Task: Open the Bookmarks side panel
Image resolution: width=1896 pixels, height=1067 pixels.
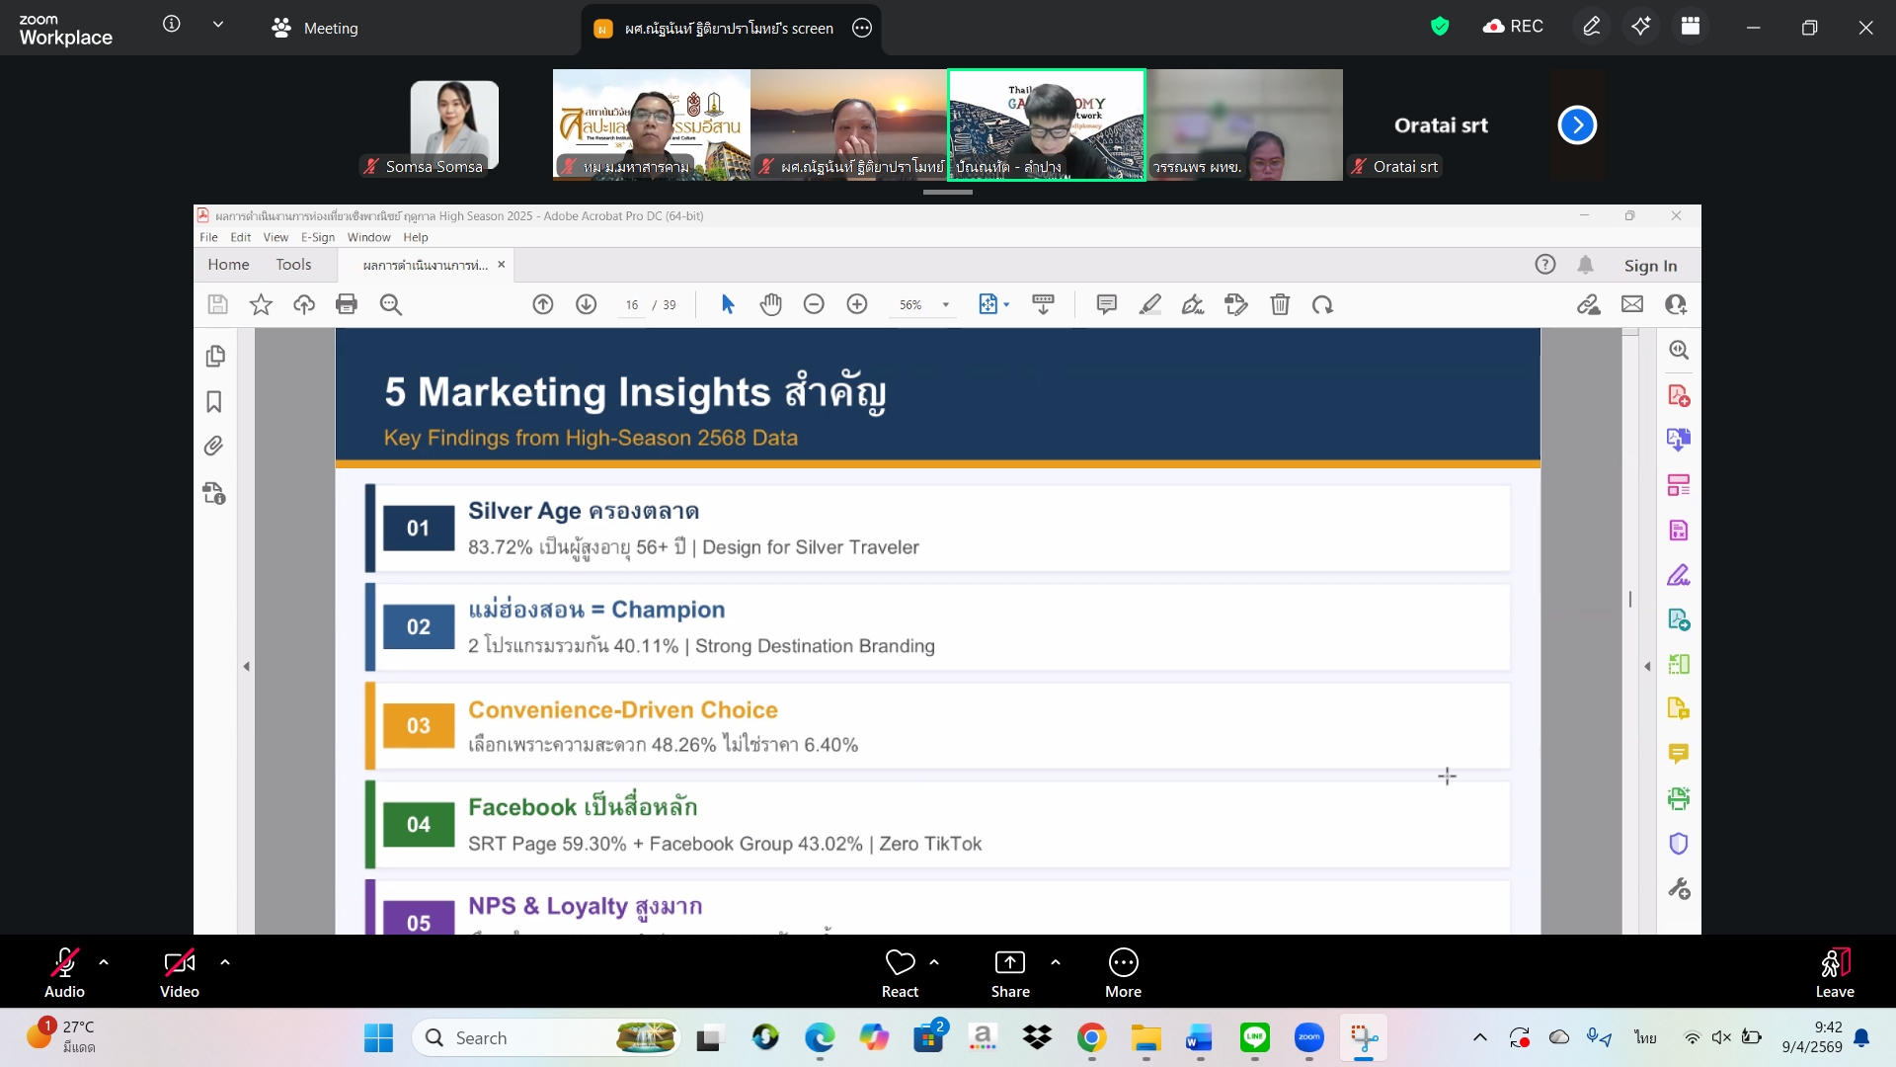Action: (214, 402)
